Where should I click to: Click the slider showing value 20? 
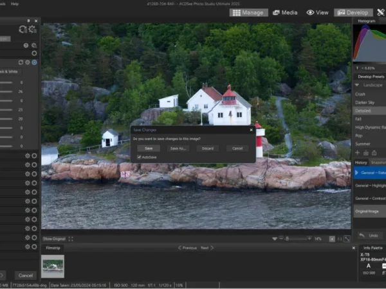6,119
